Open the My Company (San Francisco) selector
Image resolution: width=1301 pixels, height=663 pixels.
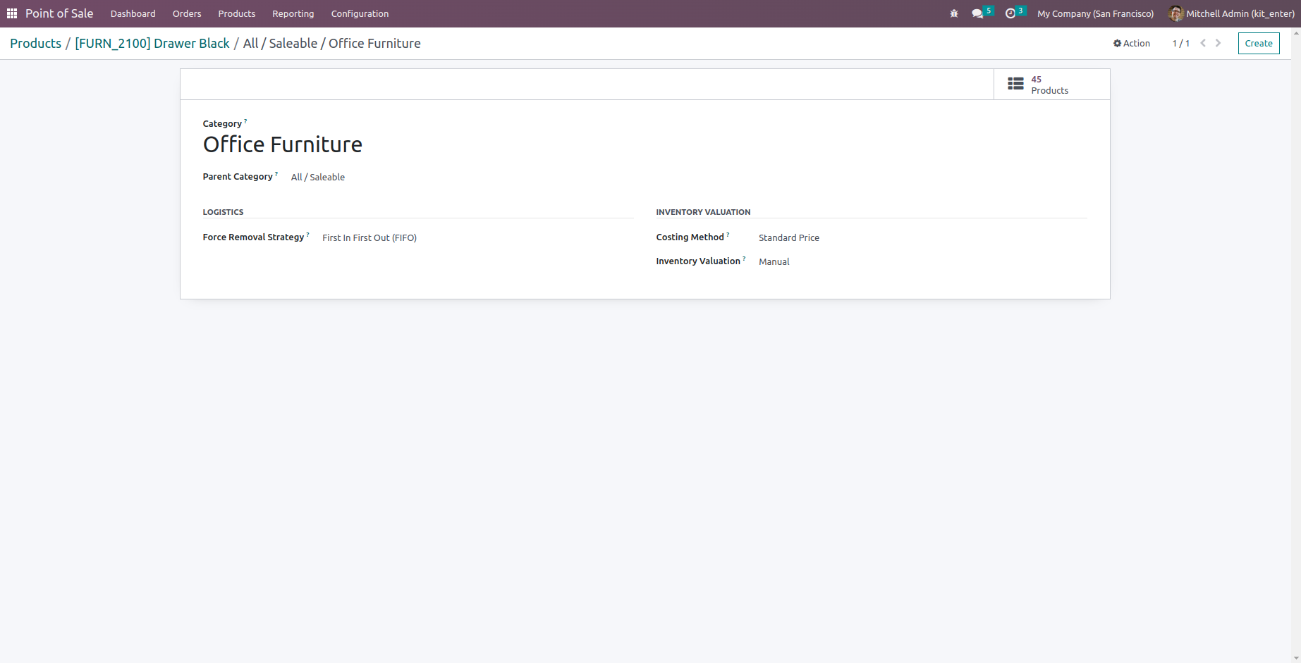coord(1095,13)
